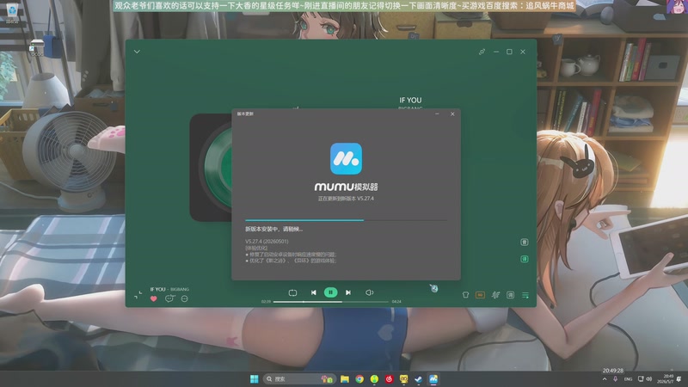688x387 pixels.
Task: Toggle the loop playback mode icon
Action: coord(292,292)
